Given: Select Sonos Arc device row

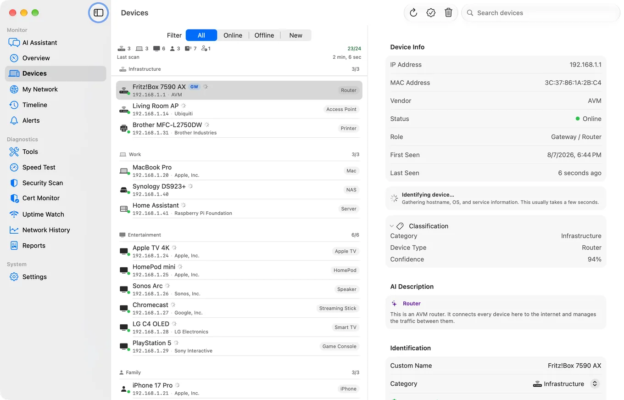Looking at the screenshot, I should coord(239,289).
